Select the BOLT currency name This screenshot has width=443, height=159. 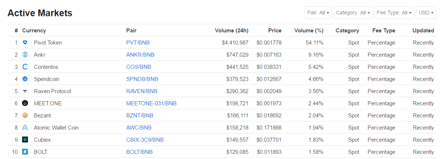pos(41,152)
